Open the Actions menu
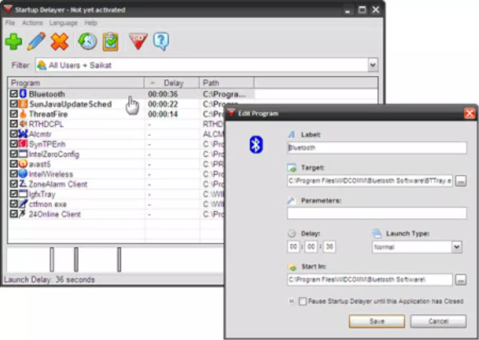479x340 pixels. (32, 23)
